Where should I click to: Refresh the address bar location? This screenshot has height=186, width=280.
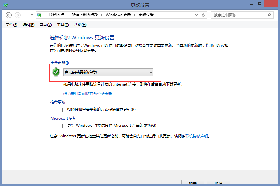[x=203, y=15]
